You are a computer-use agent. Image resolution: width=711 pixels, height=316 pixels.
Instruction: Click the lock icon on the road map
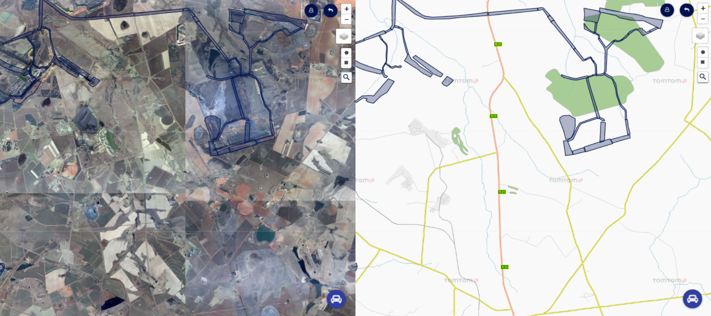[x=667, y=10]
